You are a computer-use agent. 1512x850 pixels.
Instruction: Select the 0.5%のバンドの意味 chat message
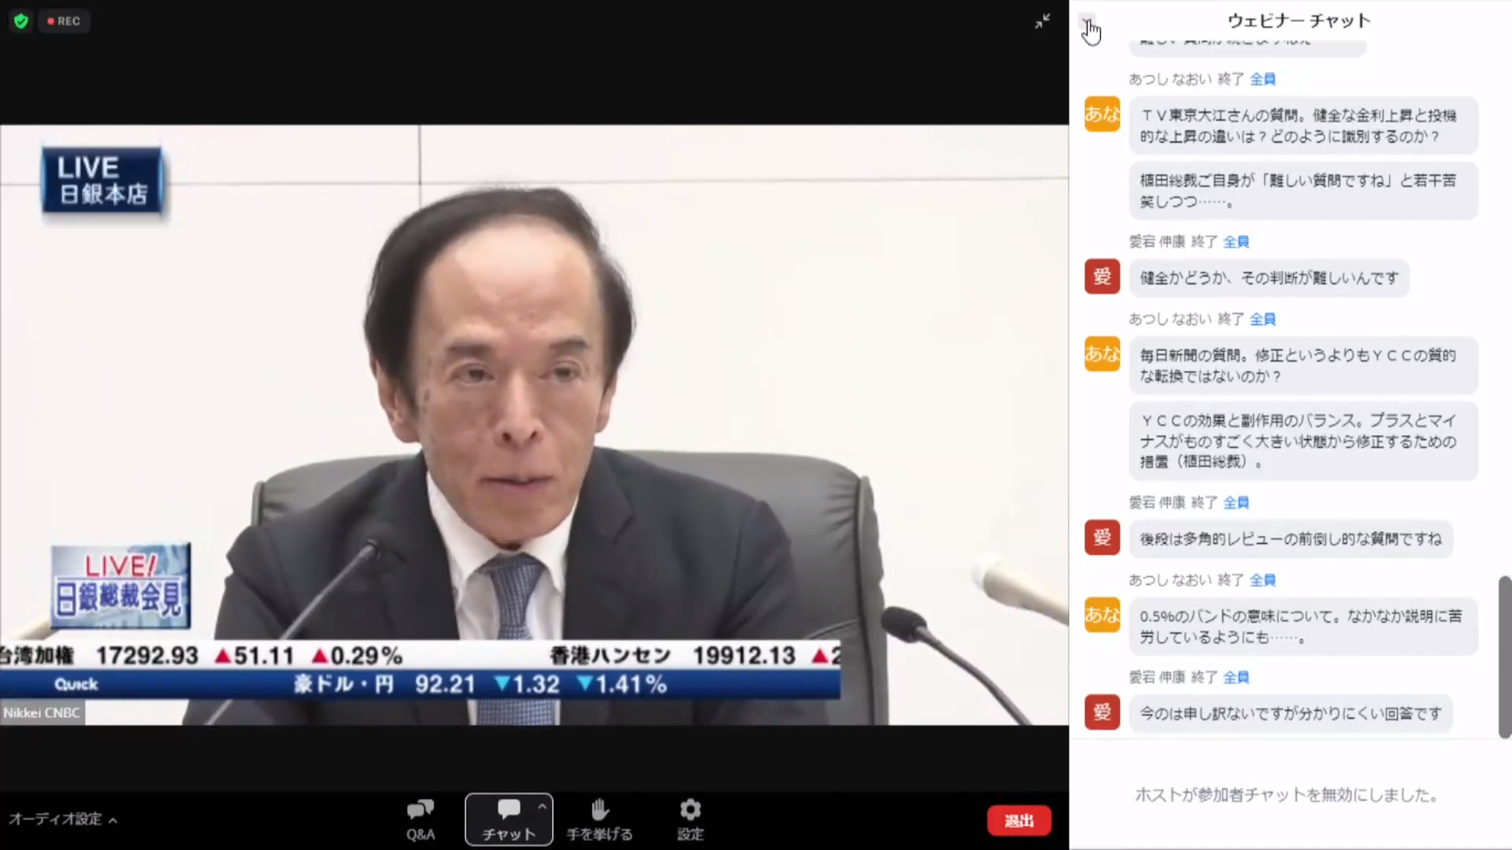tap(1301, 626)
